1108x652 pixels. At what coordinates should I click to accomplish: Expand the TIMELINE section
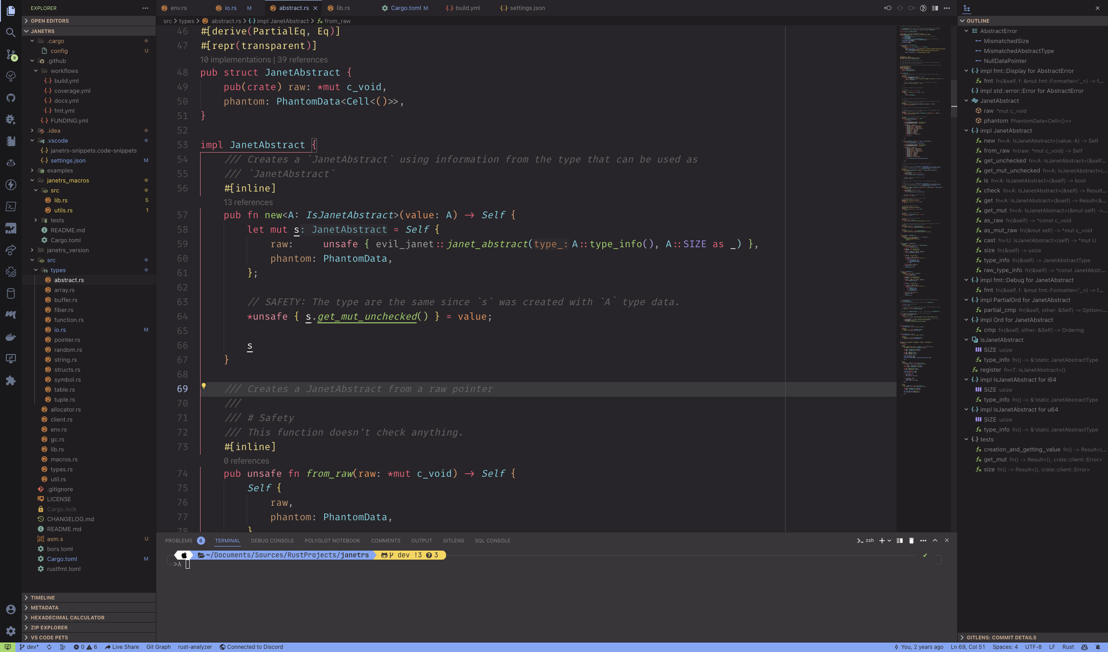click(x=43, y=598)
